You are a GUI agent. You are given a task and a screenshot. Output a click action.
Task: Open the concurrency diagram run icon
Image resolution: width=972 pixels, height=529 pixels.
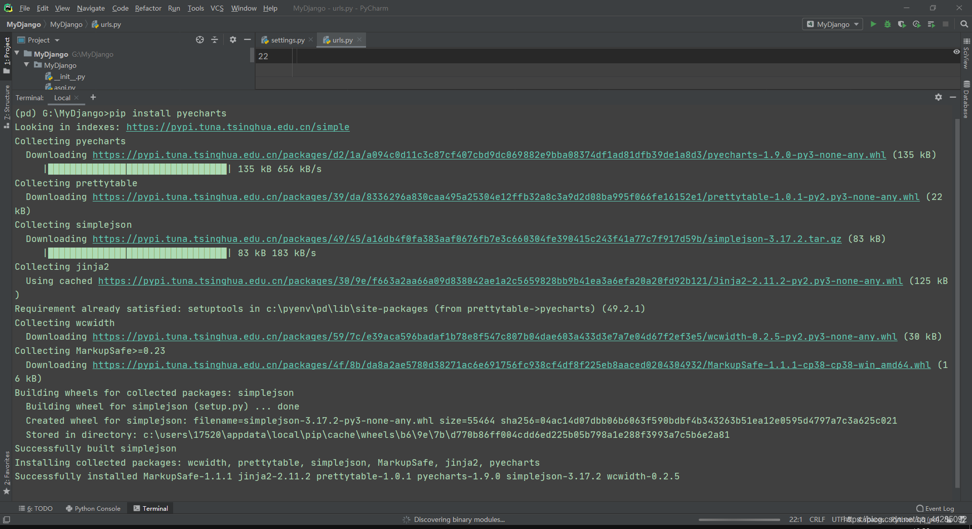click(x=931, y=24)
